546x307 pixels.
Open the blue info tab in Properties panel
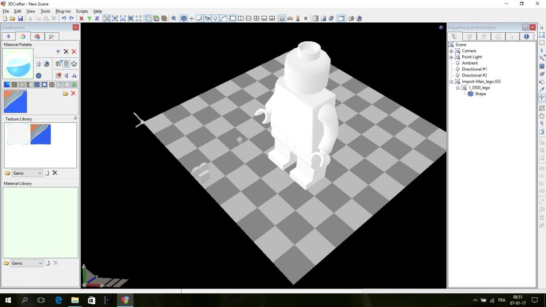coord(526,36)
